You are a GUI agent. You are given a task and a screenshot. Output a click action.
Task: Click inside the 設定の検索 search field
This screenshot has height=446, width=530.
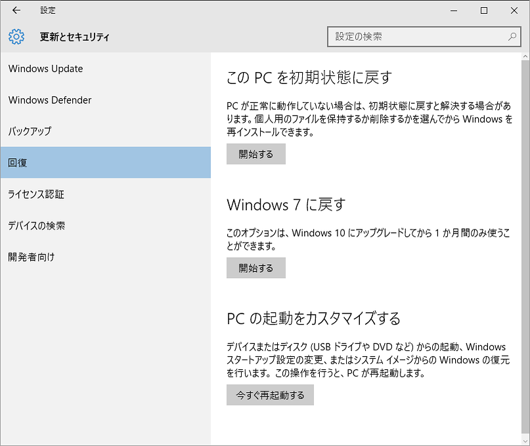pyautogui.click(x=414, y=37)
